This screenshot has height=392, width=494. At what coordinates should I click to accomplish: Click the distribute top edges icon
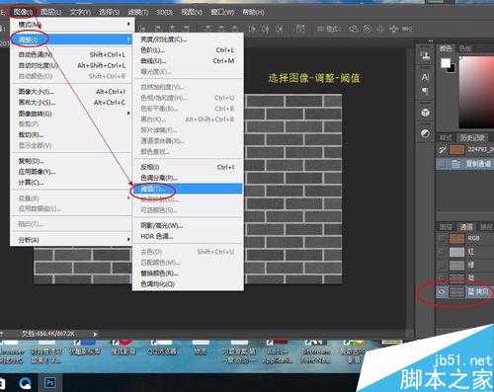click(208, 29)
